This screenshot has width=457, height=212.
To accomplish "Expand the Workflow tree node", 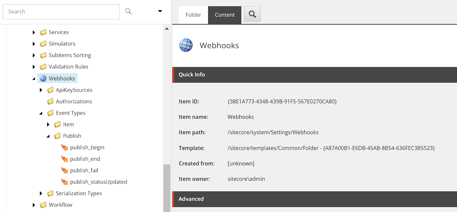I will (x=34, y=205).
